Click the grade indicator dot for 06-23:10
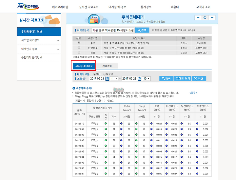The height and width of the screenshot is (180, 236). click(x=106, y=124)
